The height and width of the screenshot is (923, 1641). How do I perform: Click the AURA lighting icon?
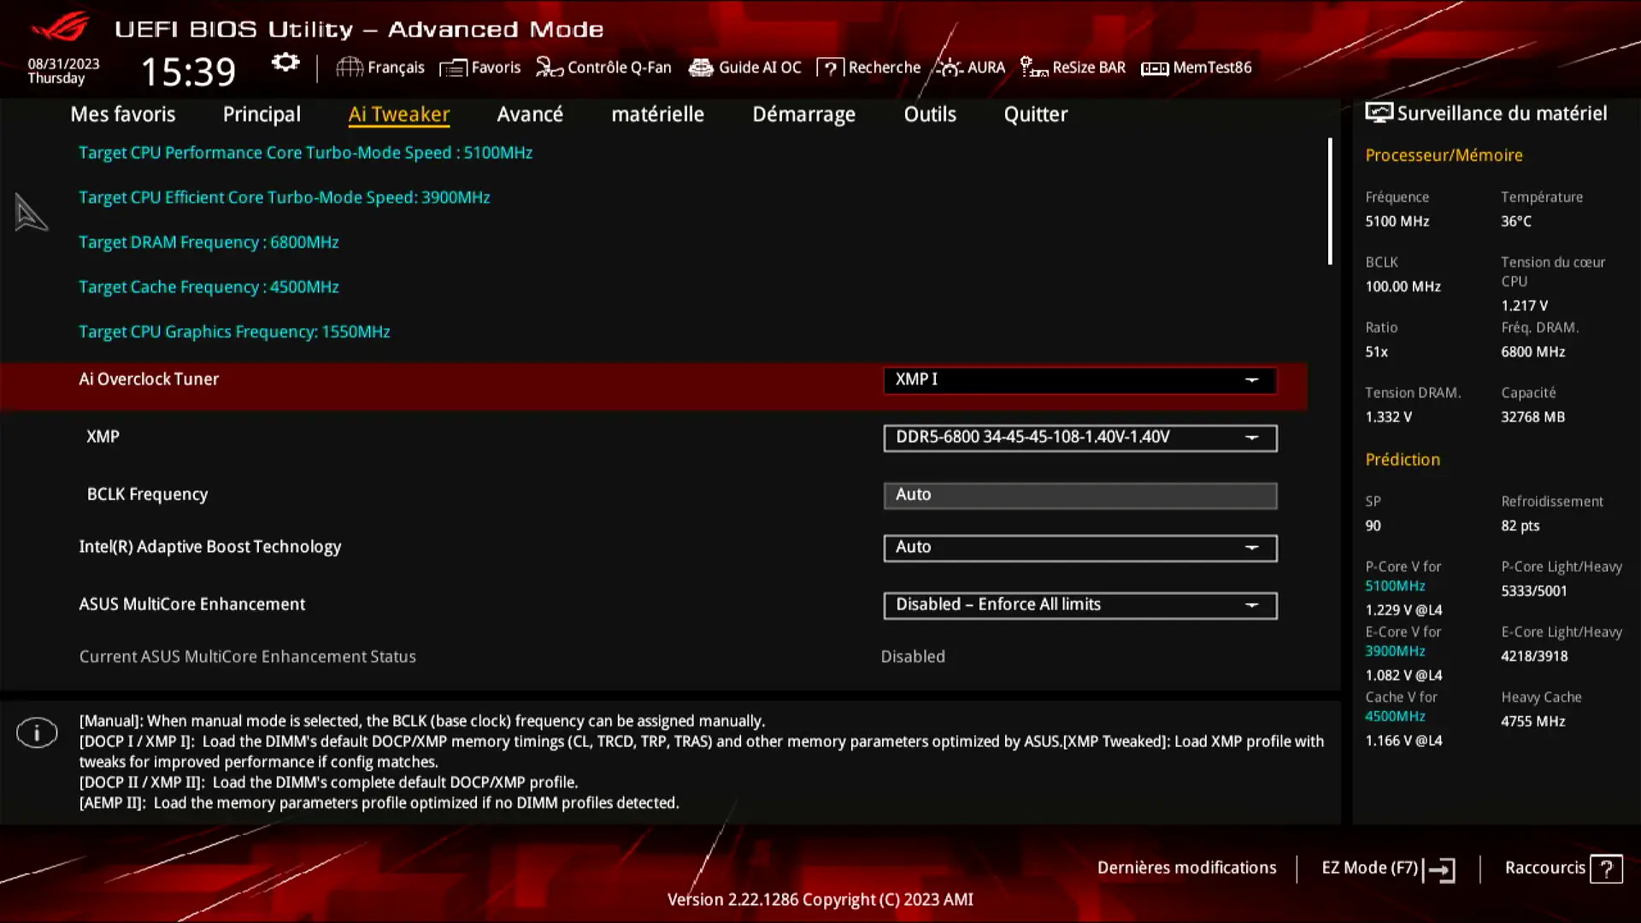[x=950, y=68]
